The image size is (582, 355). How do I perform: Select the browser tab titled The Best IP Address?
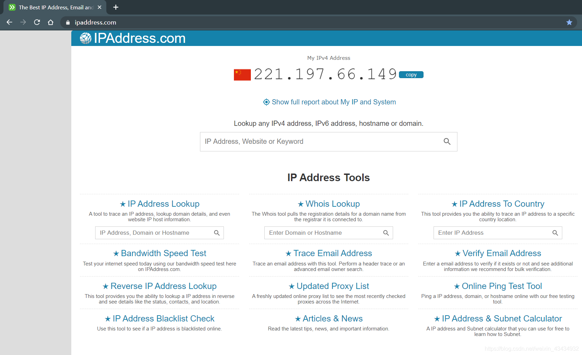point(55,7)
